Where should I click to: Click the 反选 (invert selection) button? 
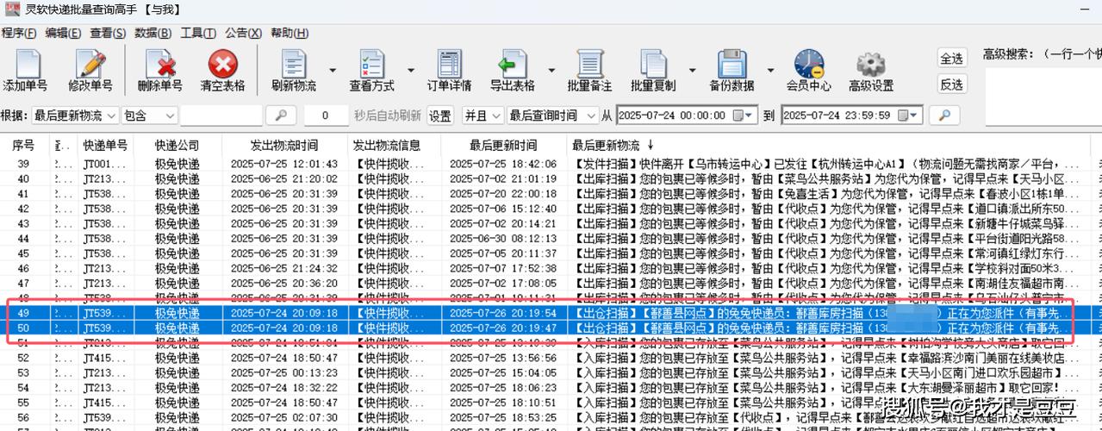tap(951, 84)
